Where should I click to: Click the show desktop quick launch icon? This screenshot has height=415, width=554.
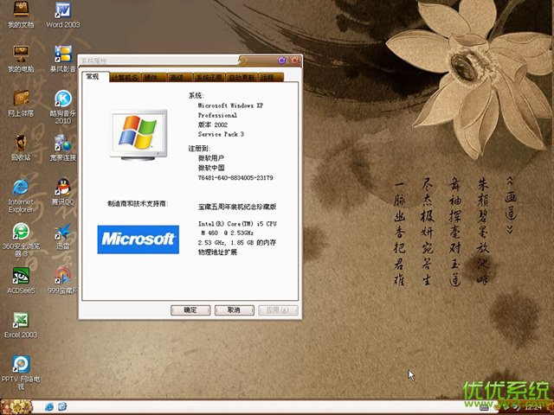click(x=62, y=406)
